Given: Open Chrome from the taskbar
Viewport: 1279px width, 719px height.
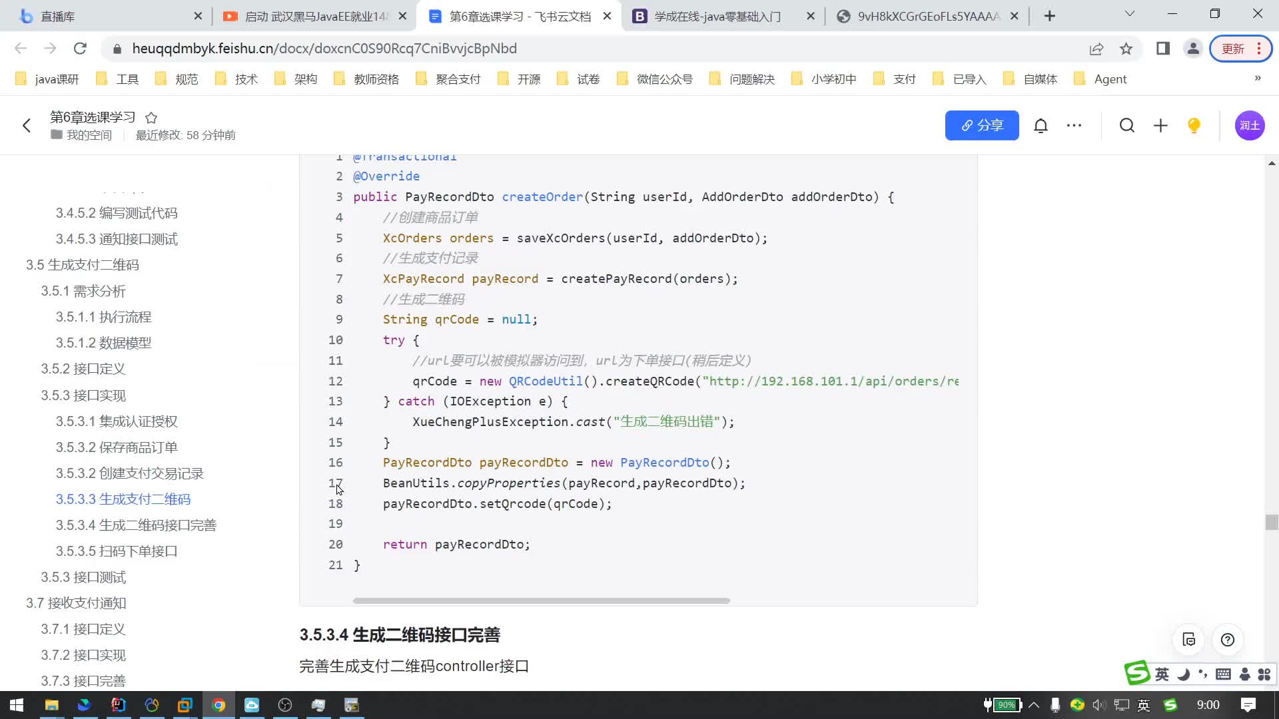Looking at the screenshot, I should pyautogui.click(x=218, y=705).
